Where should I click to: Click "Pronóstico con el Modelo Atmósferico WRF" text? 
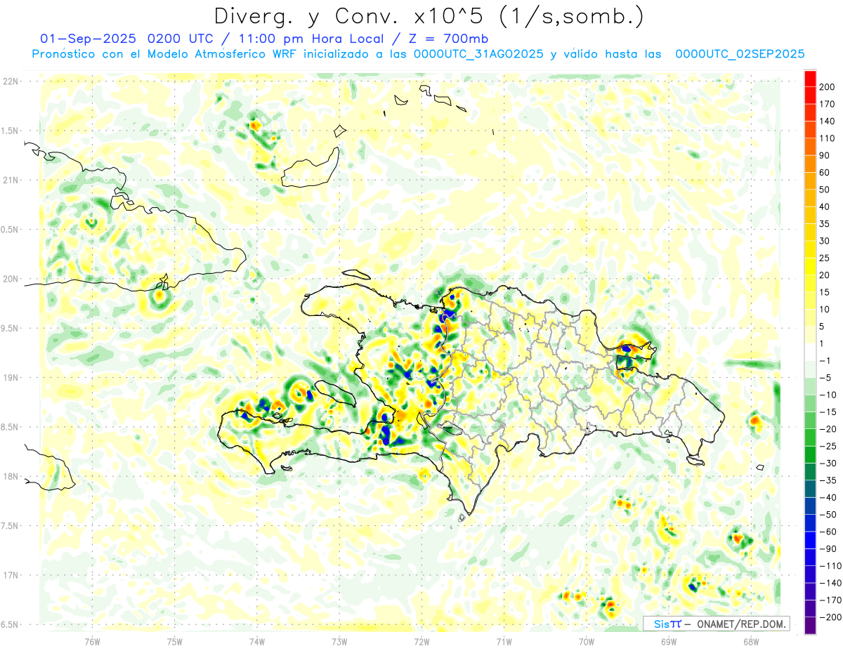[165, 54]
